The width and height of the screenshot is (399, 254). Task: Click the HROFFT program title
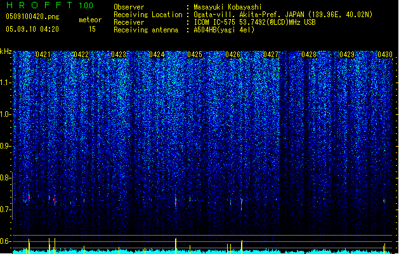tap(39, 5)
